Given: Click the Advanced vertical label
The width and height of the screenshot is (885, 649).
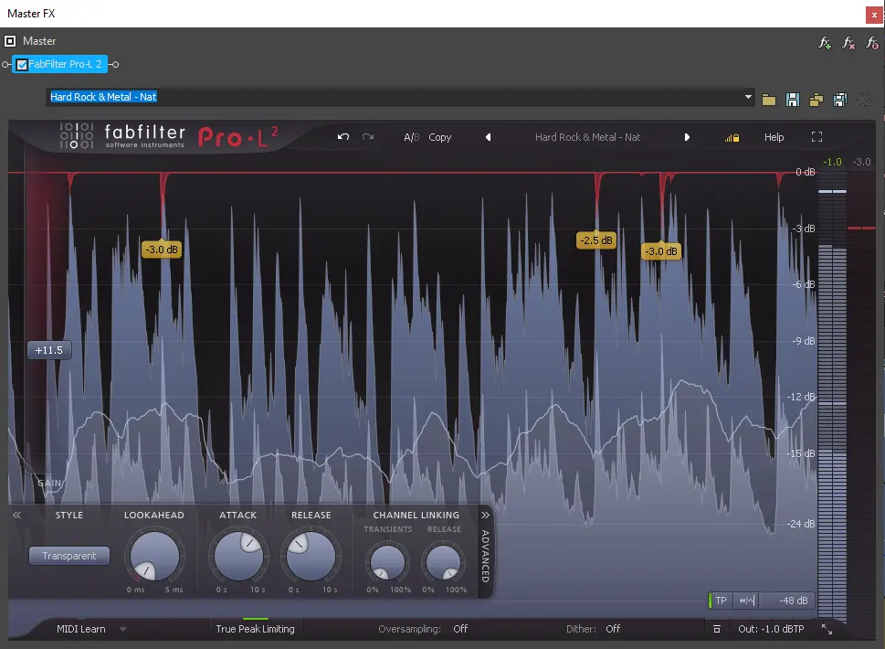Looking at the screenshot, I should point(485,556).
